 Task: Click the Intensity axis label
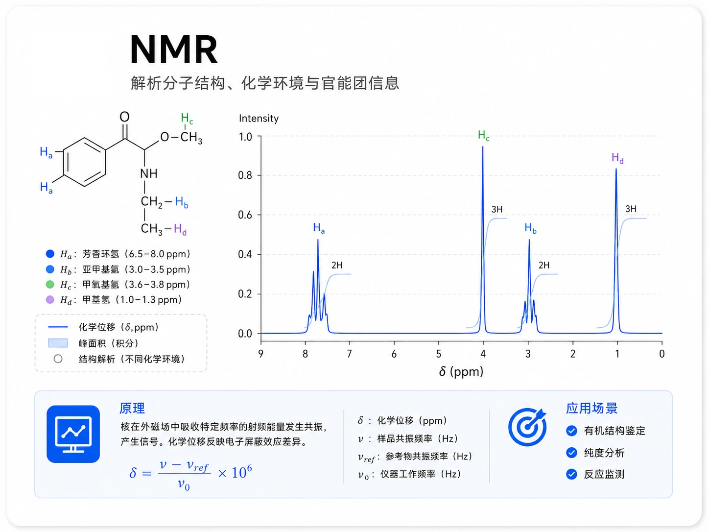pyautogui.click(x=259, y=118)
